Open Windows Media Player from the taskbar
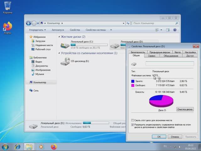The height and width of the screenshot is (151, 201). [x=41, y=147]
